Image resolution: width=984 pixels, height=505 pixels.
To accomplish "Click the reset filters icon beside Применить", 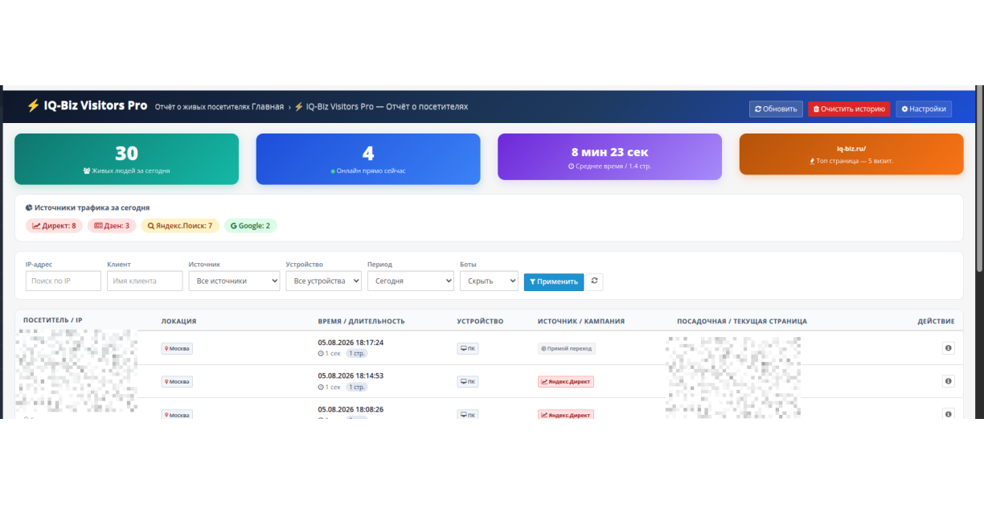I will point(594,281).
